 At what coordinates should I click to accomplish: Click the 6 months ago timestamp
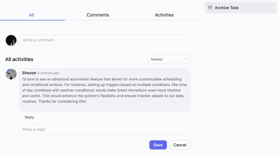click(48, 73)
